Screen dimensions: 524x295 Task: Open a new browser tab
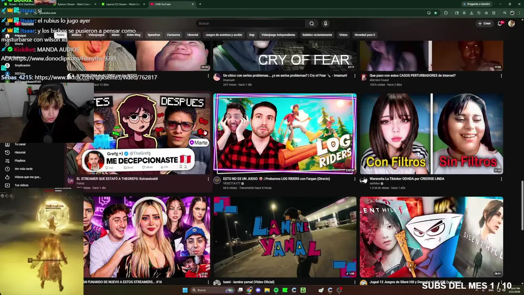click(200, 4)
